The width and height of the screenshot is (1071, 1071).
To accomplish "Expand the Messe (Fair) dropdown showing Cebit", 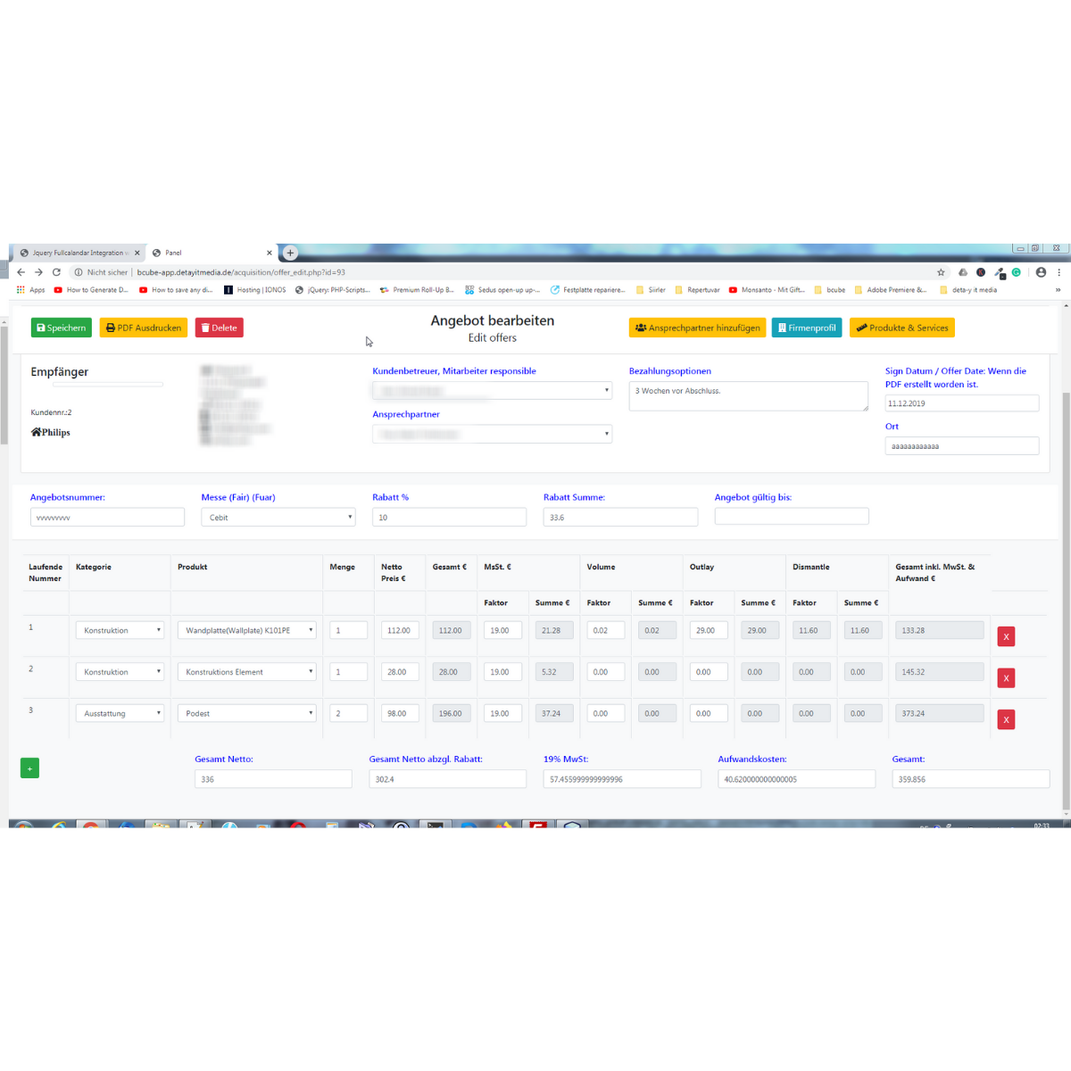I will coord(278,517).
